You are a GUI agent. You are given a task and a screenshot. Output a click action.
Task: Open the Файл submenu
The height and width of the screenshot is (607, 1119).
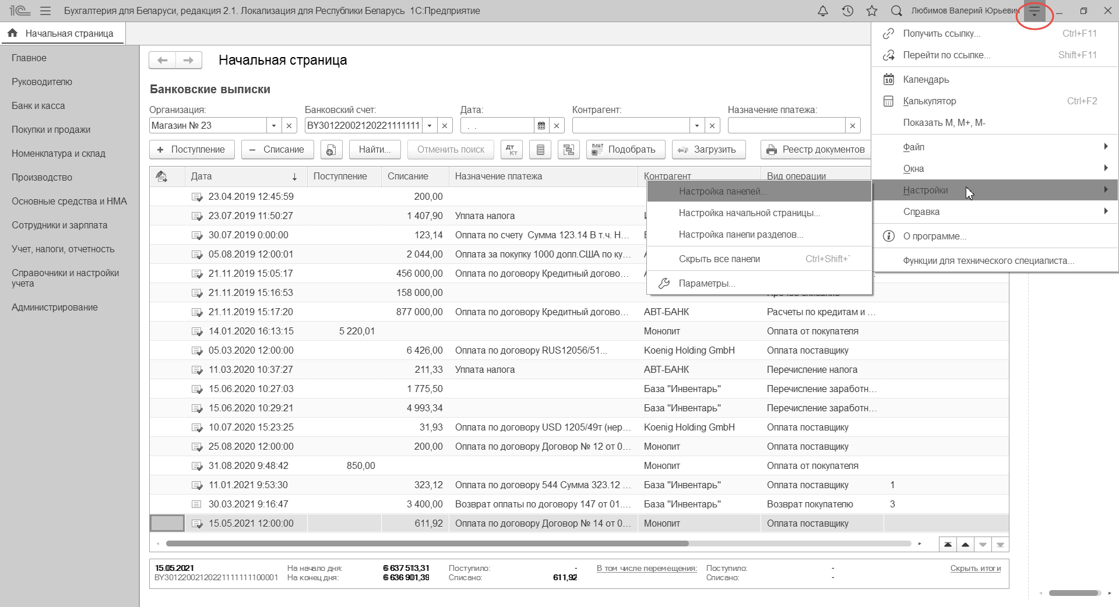[913, 147]
